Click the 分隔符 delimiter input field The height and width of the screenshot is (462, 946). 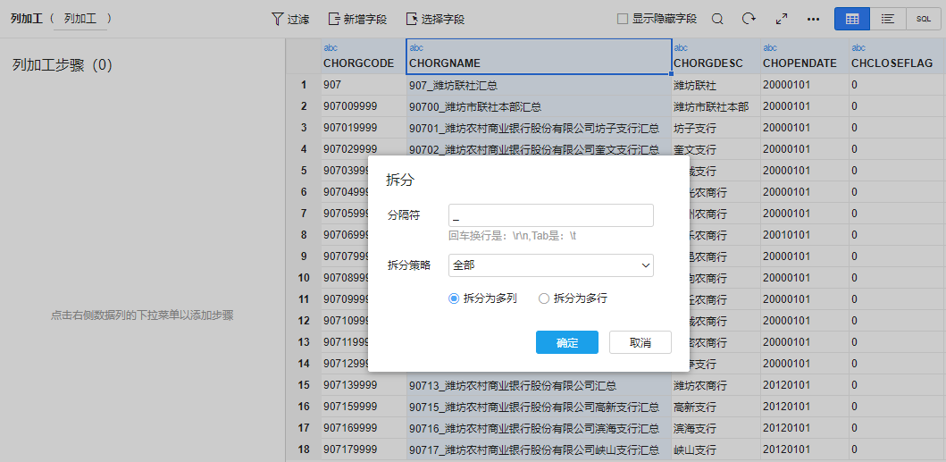coord(550,215)
